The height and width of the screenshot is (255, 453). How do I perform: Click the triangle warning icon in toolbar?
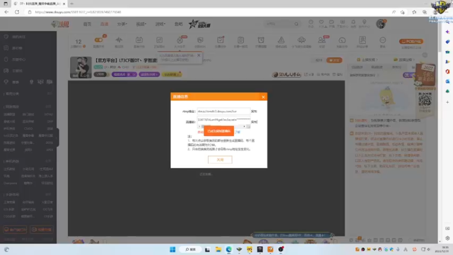point(281,40)
